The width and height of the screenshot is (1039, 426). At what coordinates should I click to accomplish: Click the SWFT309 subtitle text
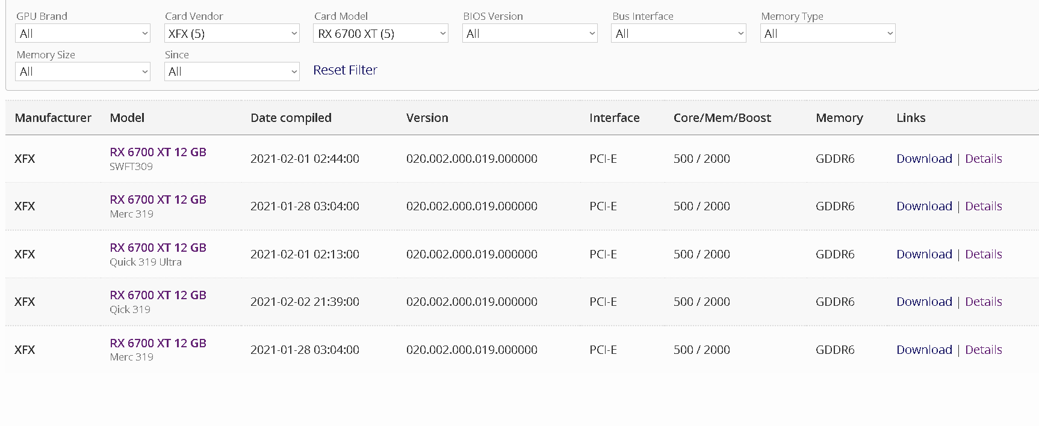click(131, 166)
